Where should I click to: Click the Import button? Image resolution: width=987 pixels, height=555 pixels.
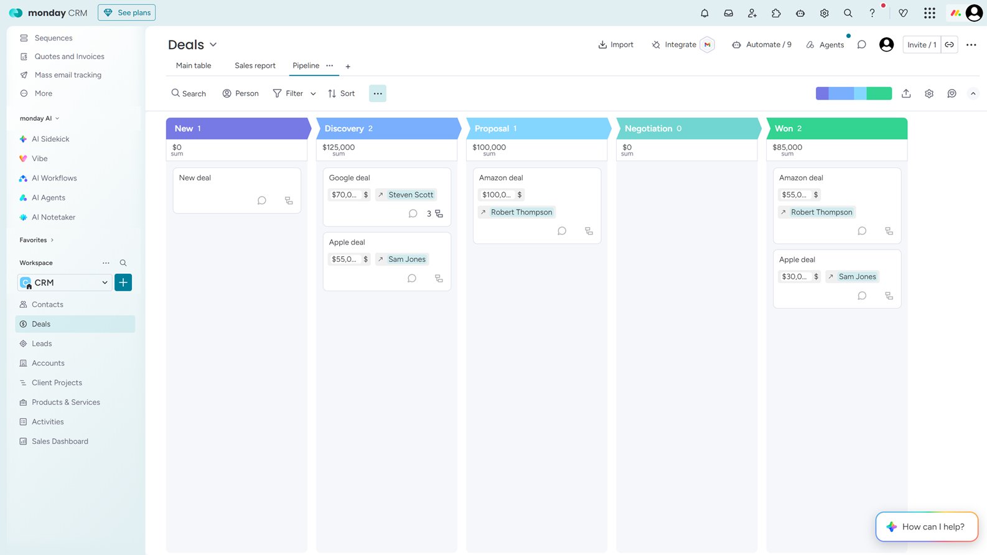615,45
